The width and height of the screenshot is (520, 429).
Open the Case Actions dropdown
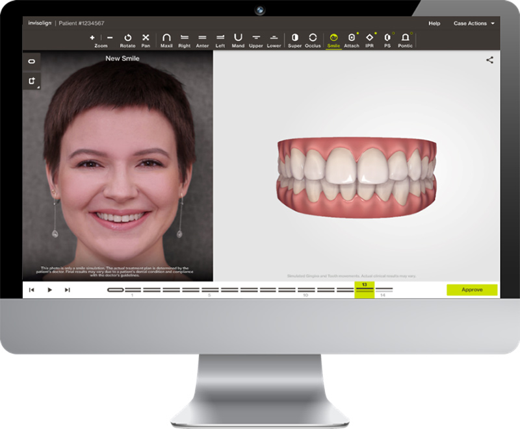474,23
